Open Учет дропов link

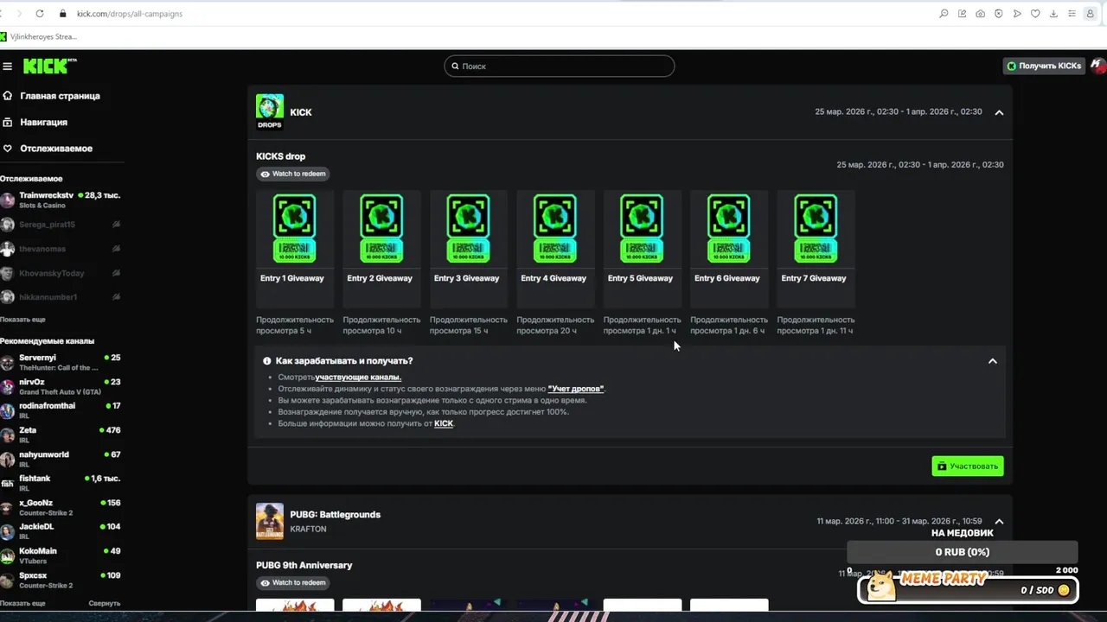(576, 389)
